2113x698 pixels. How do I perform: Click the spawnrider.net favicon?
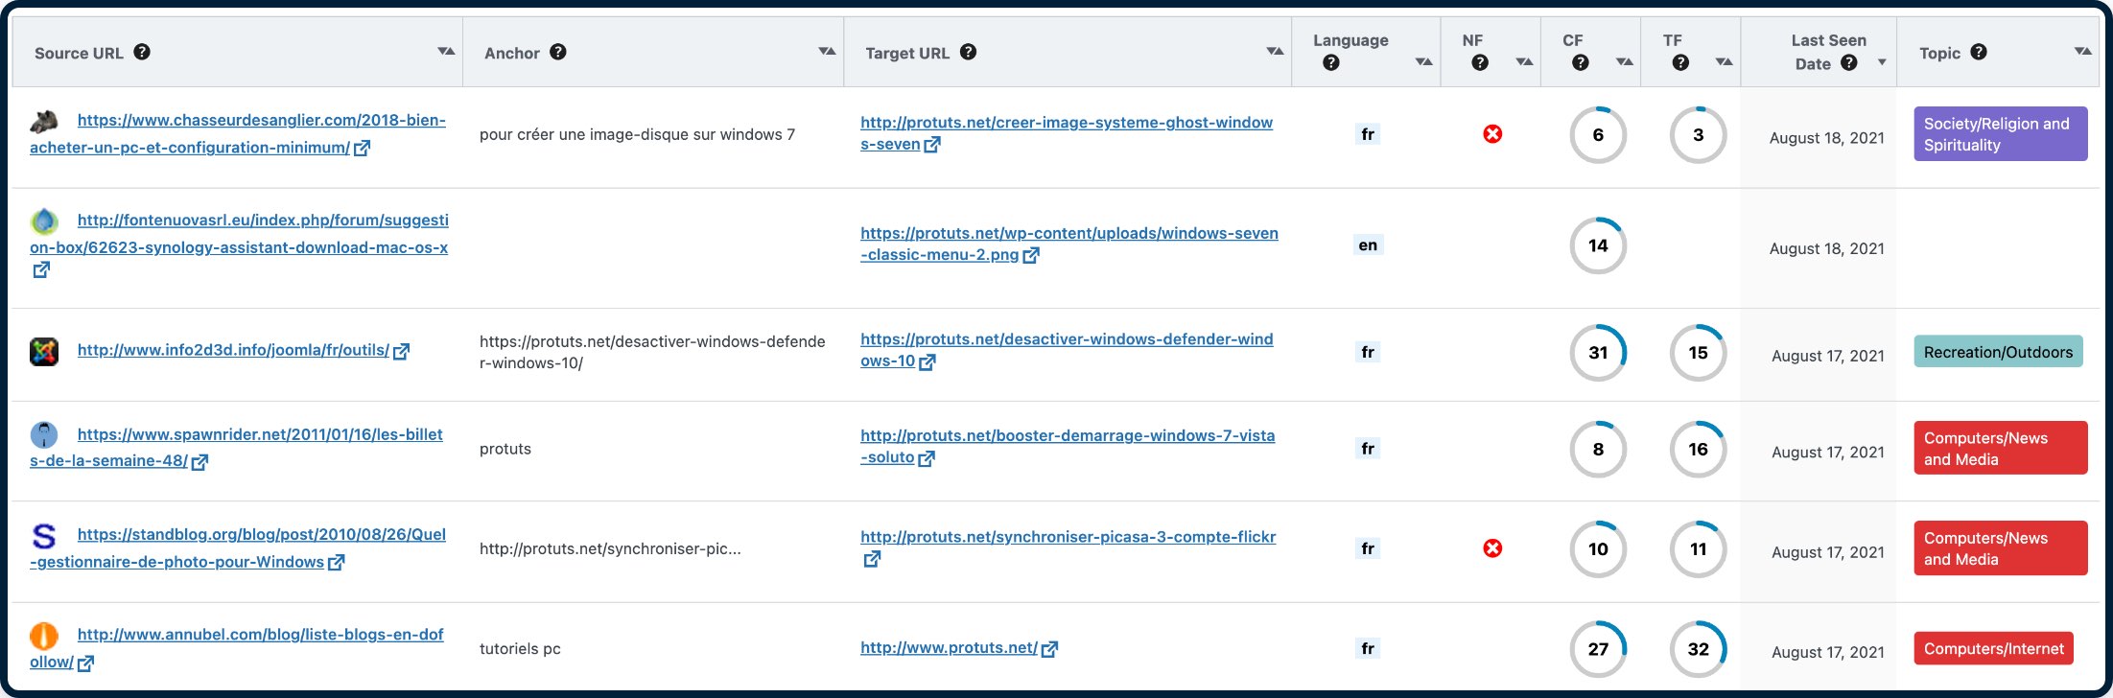44,435
